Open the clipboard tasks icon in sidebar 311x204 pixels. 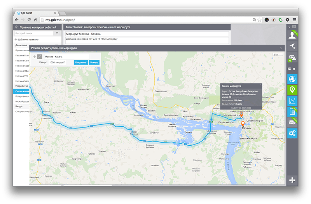292,112
